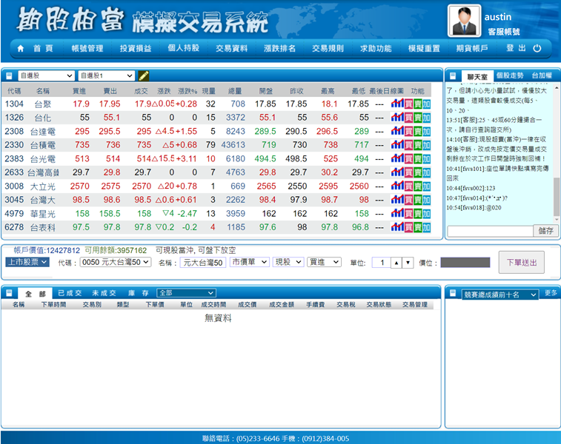Expand the 市價單 order type dropdown
Viewport: 561px width, 444px height.
249,262
